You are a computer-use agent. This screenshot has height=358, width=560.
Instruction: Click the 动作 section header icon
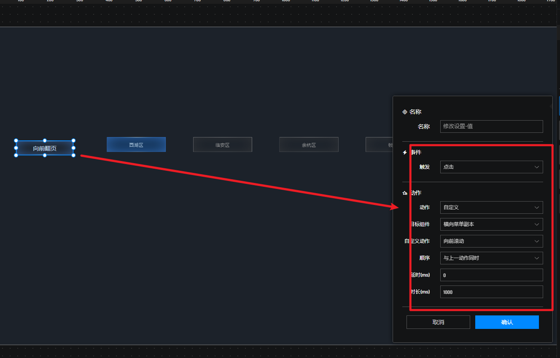click(405, 193)
